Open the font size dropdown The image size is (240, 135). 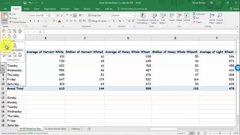pos(54,15)
